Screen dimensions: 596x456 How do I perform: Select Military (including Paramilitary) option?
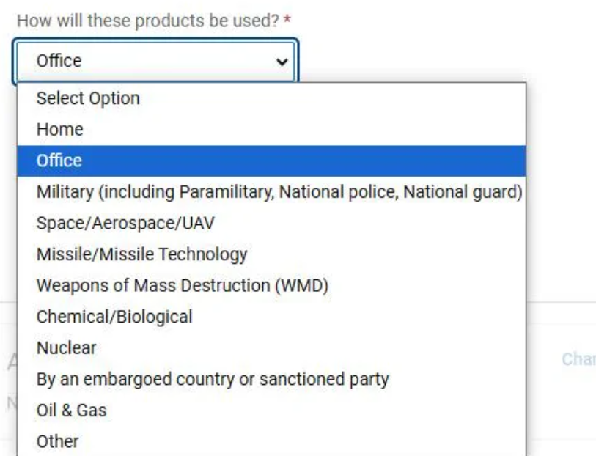pos(279,192)
